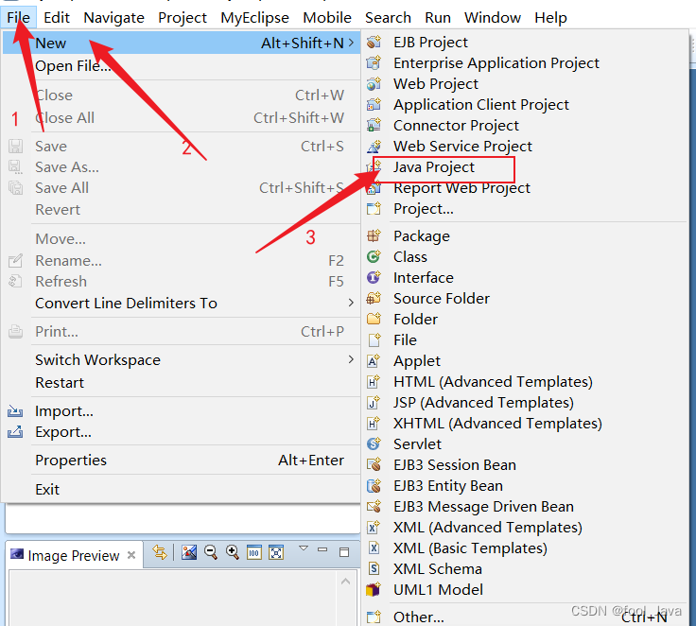Click zoom in icon in Image Preview toolbar
Viewport: 696px width, 626px height.
click(x=232, y=552)
